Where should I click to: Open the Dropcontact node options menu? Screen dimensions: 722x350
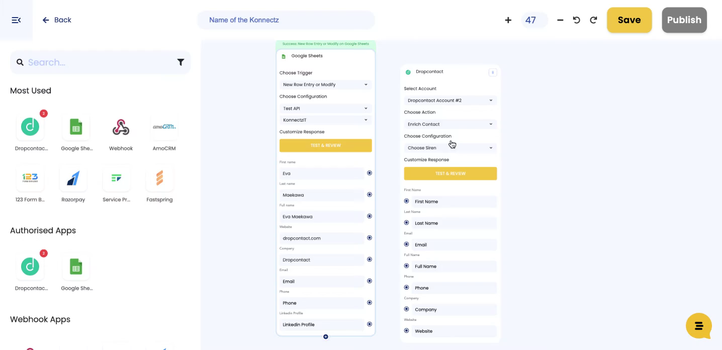pyautogui.click(x=493, y=72)
